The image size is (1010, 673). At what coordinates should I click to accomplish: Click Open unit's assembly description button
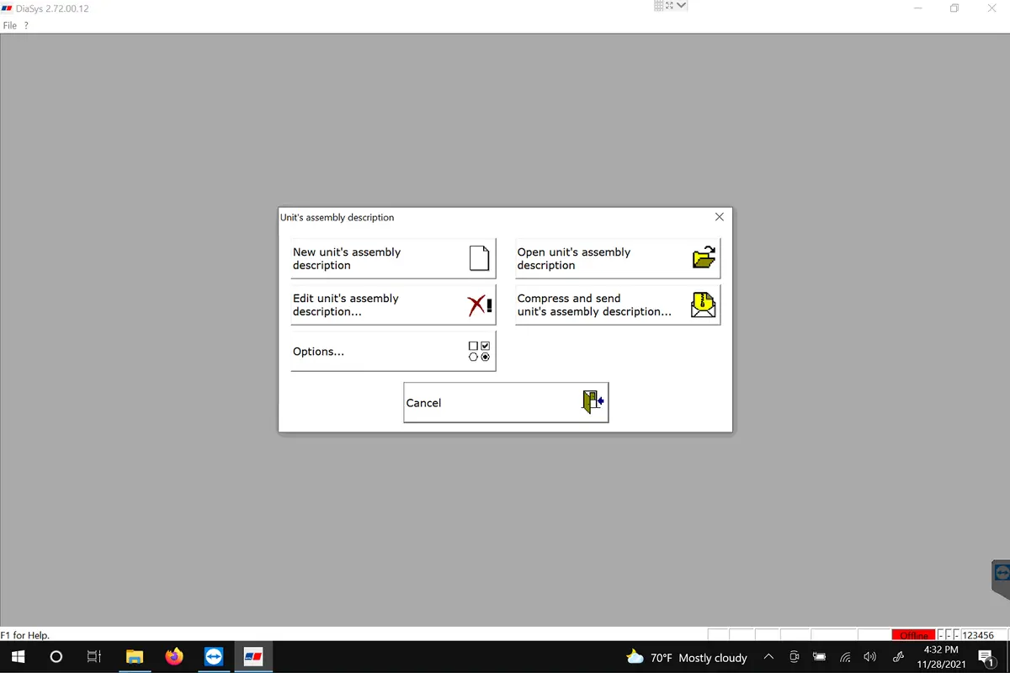point(618,258)
